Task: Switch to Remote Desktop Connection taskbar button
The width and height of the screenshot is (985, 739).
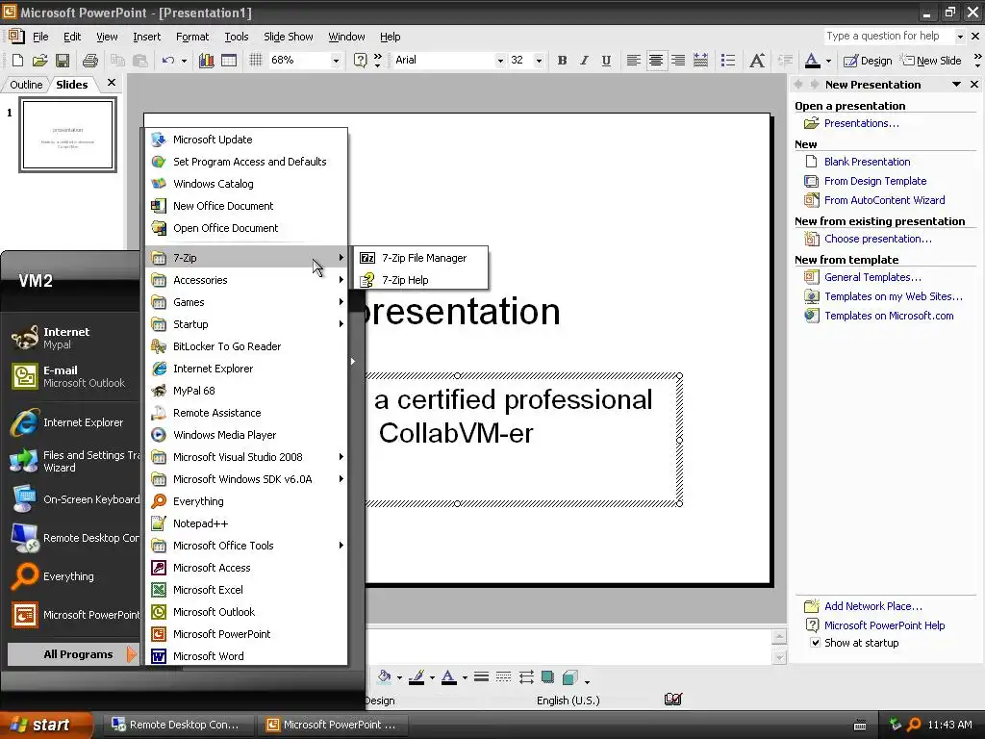Action: tap(178, 725)
